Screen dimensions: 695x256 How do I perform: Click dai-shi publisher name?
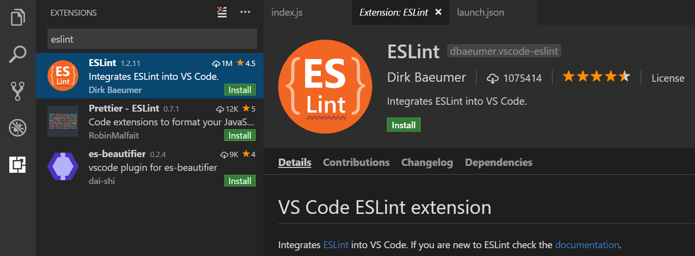[102, 181]
